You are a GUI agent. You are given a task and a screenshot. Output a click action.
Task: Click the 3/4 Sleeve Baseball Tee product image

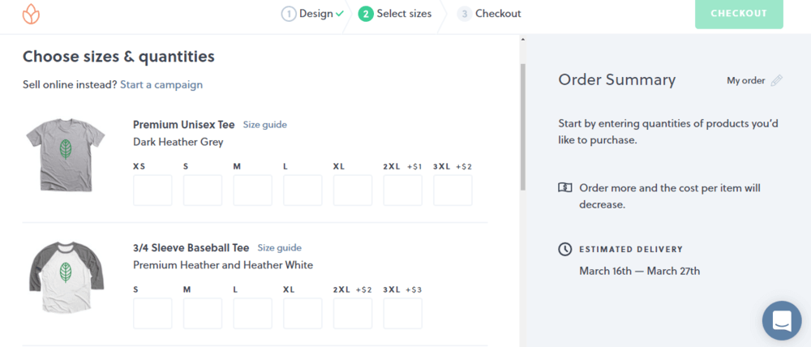click(67, 277)
